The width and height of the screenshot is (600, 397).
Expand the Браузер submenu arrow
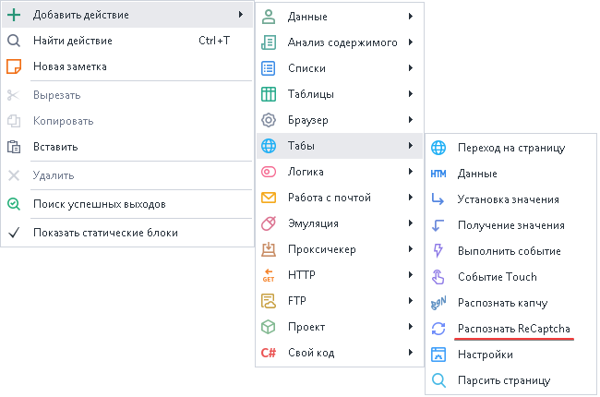[409, 120]
